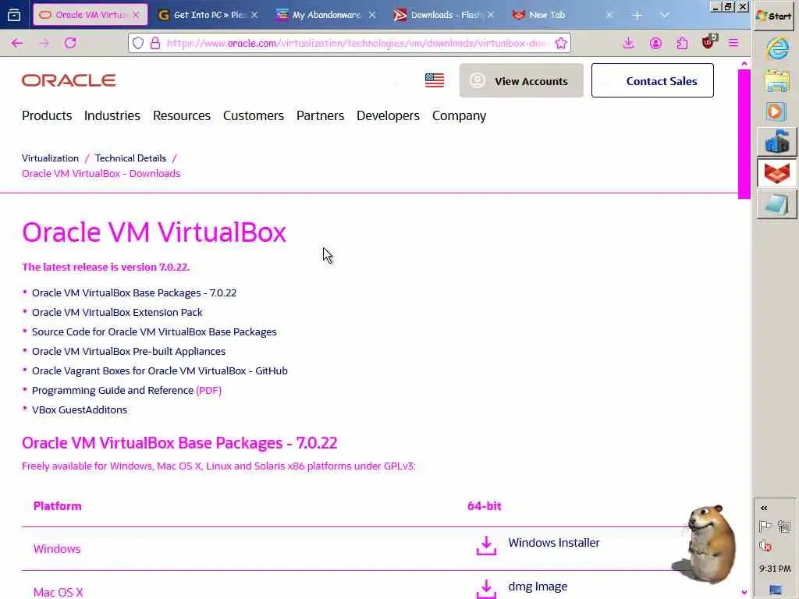Follow the Technical Details breadcrumb link
Image resolution: width=799 pixels, height=599 pixels.
(130, 158)
